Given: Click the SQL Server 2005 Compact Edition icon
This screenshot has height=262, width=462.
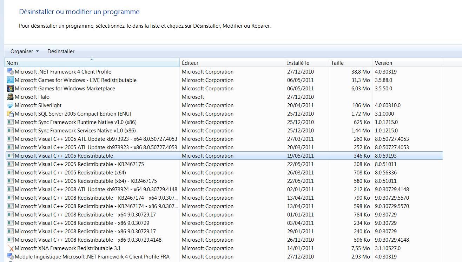Looking at the screenshot, I should (10, 113).
